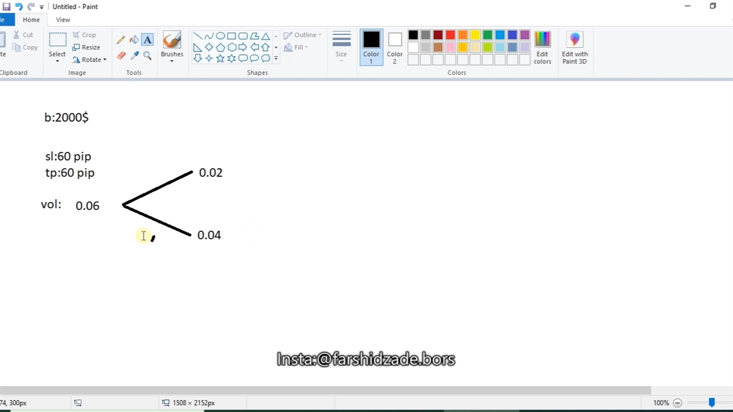Select the Fill with color bucket tool
733x412 pixels.
(134, 40)
